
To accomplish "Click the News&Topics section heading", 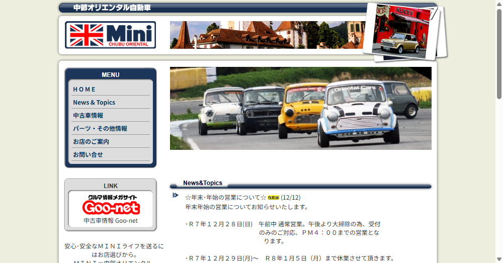I will 202,183.
